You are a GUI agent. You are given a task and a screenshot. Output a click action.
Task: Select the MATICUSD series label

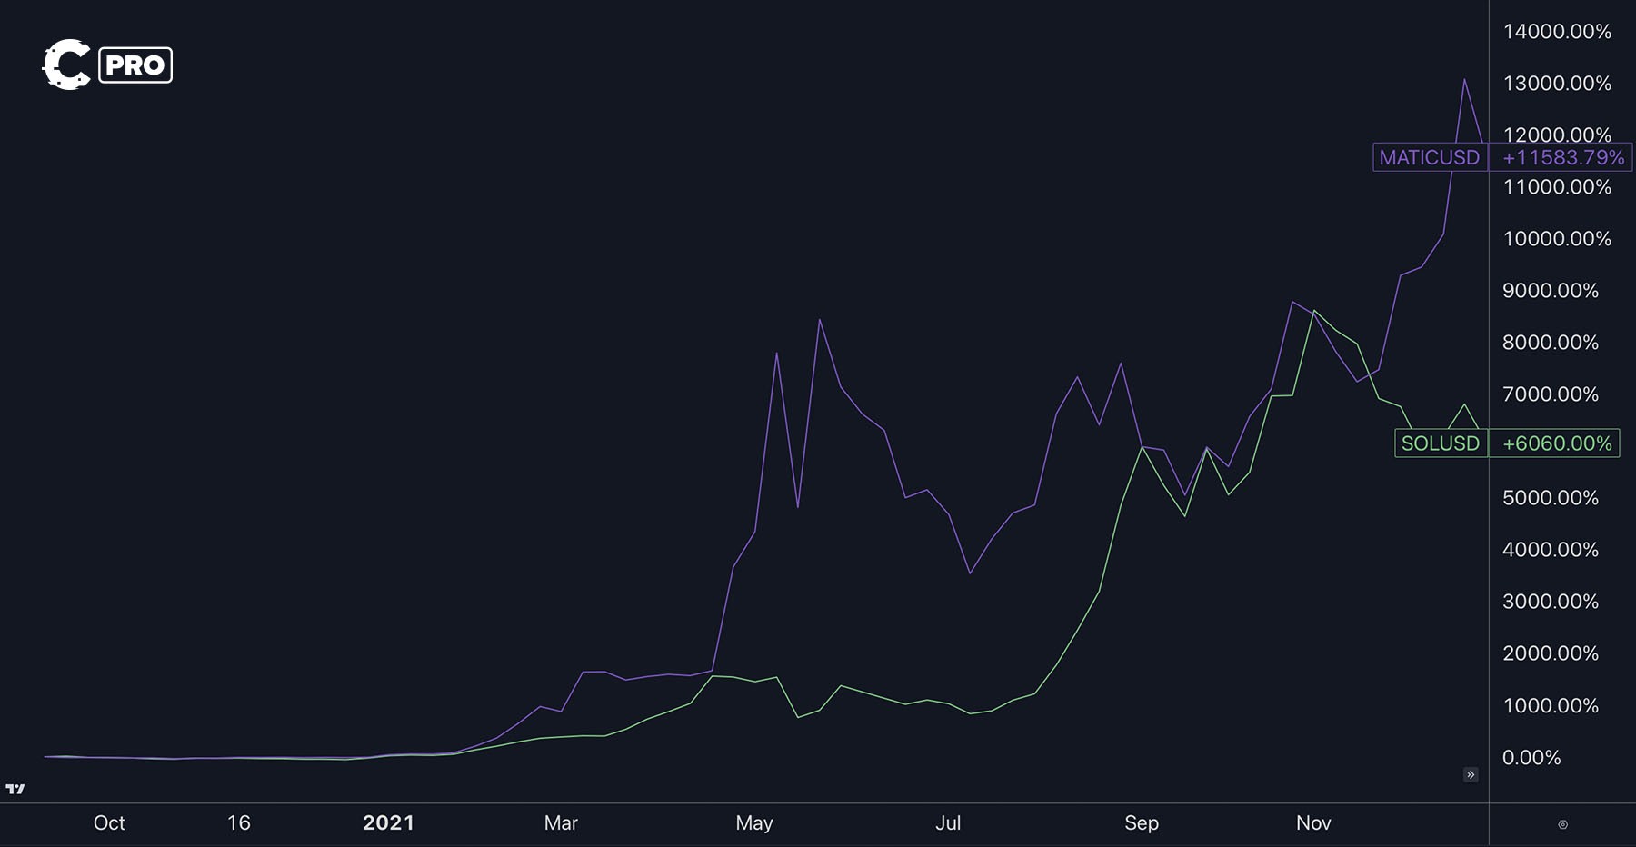tap(1430, 157)
